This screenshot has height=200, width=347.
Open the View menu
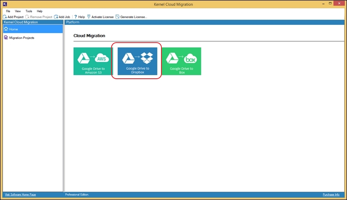click(x=18, y=11)
